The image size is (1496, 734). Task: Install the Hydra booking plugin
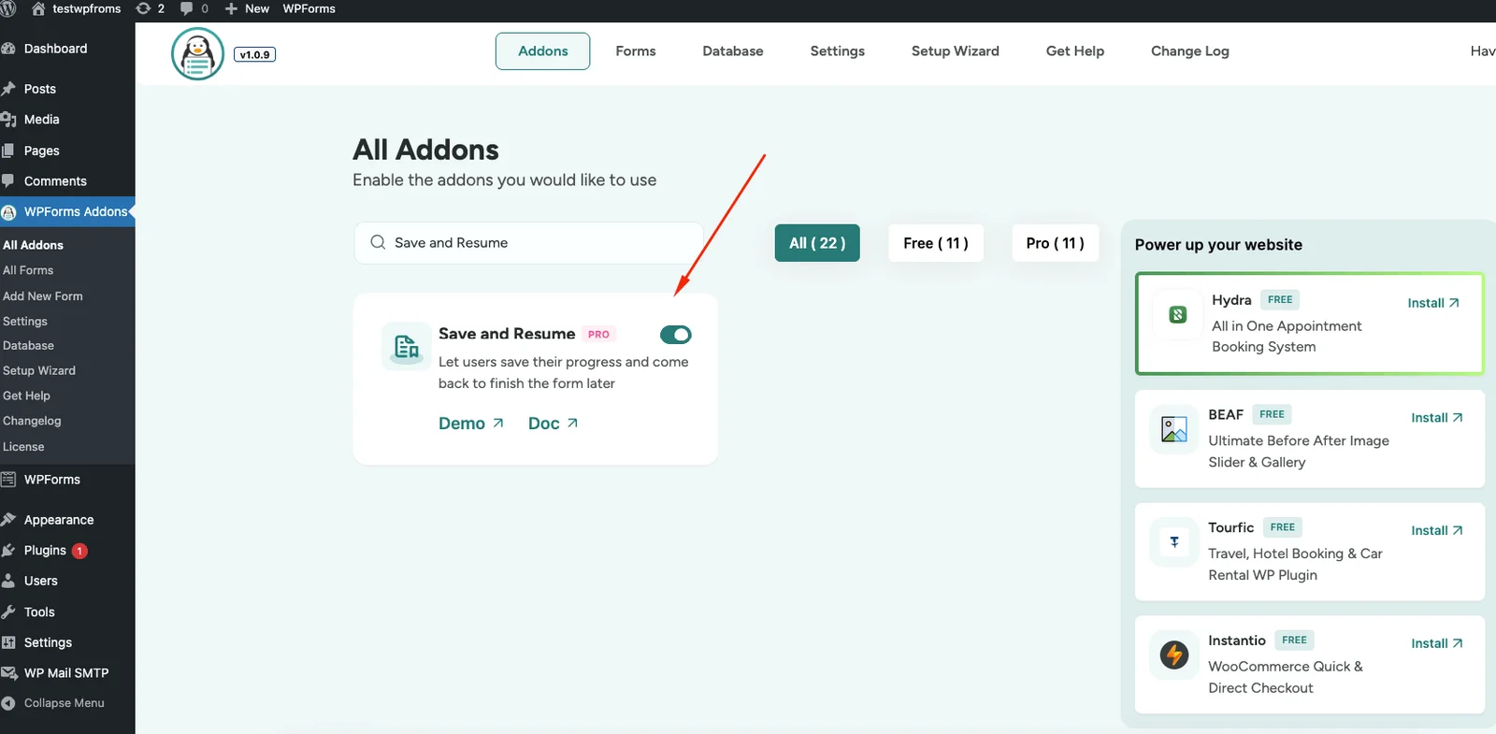click(x=1432, y=303)
